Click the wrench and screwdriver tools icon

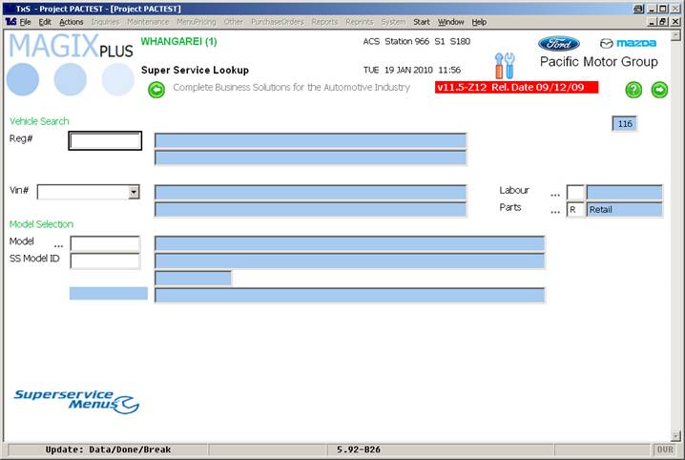(x=504, y=66)
